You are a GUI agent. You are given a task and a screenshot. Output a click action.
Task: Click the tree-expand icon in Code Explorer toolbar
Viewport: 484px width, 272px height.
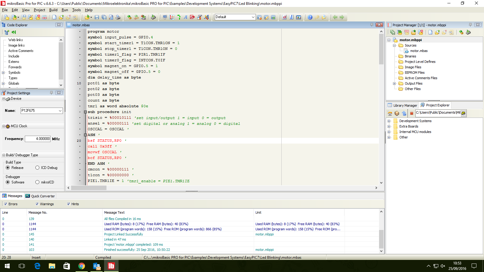coord(7,32)
